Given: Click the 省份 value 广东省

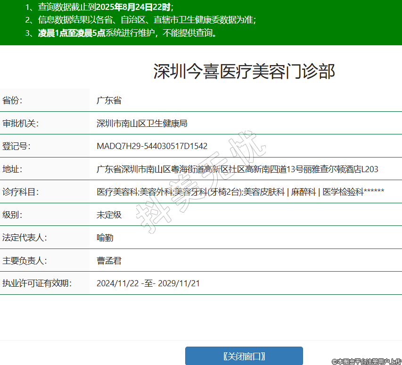Looking at the screenshot, I should 109,100.
